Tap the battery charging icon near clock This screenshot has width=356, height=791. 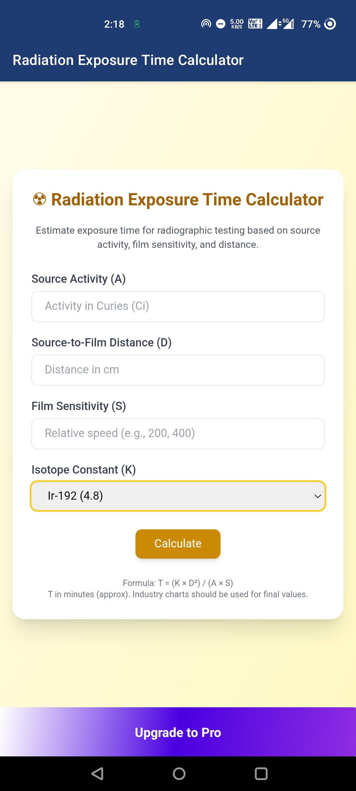137,24
